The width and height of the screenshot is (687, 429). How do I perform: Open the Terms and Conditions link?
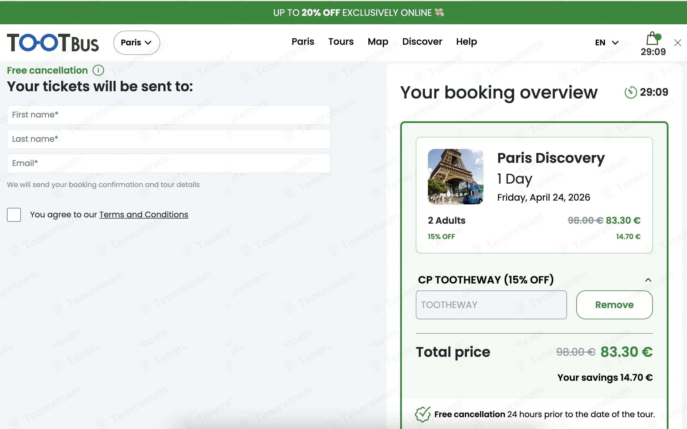tap(144, 214)
